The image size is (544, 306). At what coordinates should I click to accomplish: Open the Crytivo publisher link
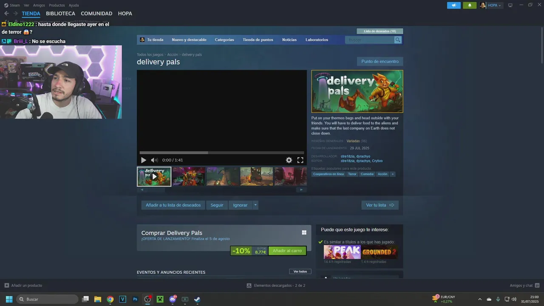377,161
